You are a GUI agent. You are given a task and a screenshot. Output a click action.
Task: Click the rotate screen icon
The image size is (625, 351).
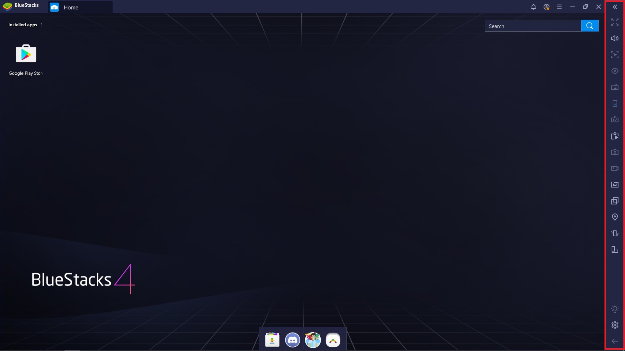point(615,250)
